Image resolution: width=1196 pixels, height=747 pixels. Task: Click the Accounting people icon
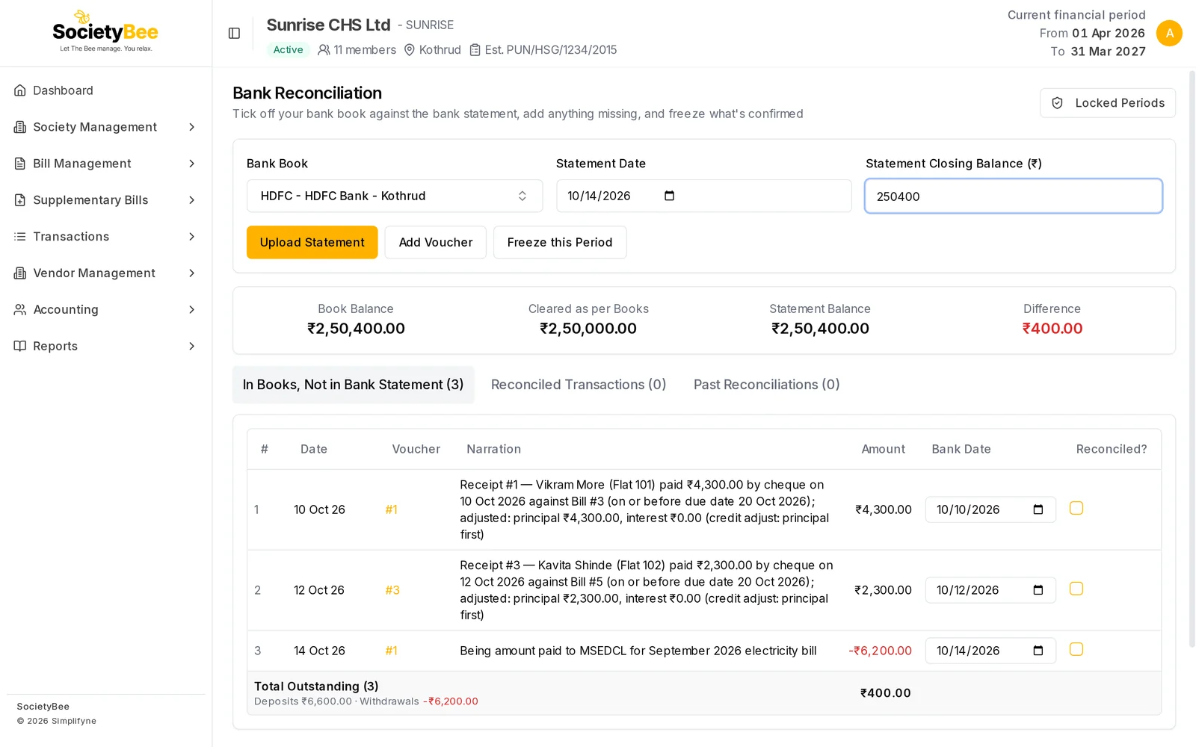tap(20, 309)
